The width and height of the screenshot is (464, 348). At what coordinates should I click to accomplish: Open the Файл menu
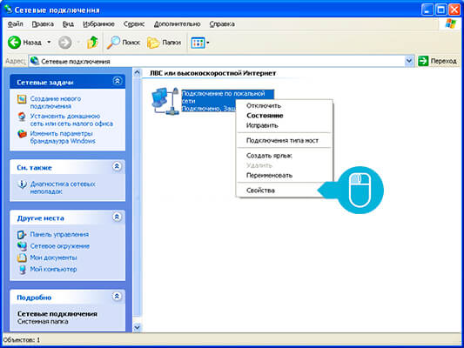(x=15, y=24)
